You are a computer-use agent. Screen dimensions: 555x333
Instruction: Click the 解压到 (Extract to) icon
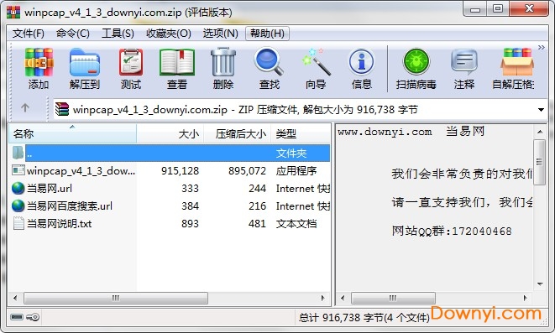pos(85,63)
